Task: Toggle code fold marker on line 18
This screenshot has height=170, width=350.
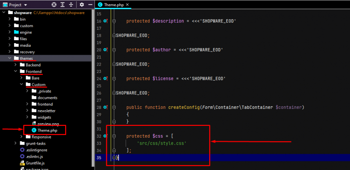Action: (x=114, y=35)
